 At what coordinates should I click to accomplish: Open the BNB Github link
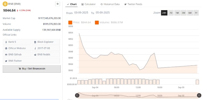click(17, 55)
